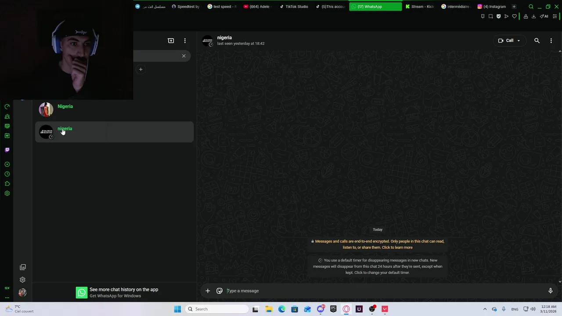562x316 pixels.
Task: Open the conversation three-dot menu
Action: (551, 40)
